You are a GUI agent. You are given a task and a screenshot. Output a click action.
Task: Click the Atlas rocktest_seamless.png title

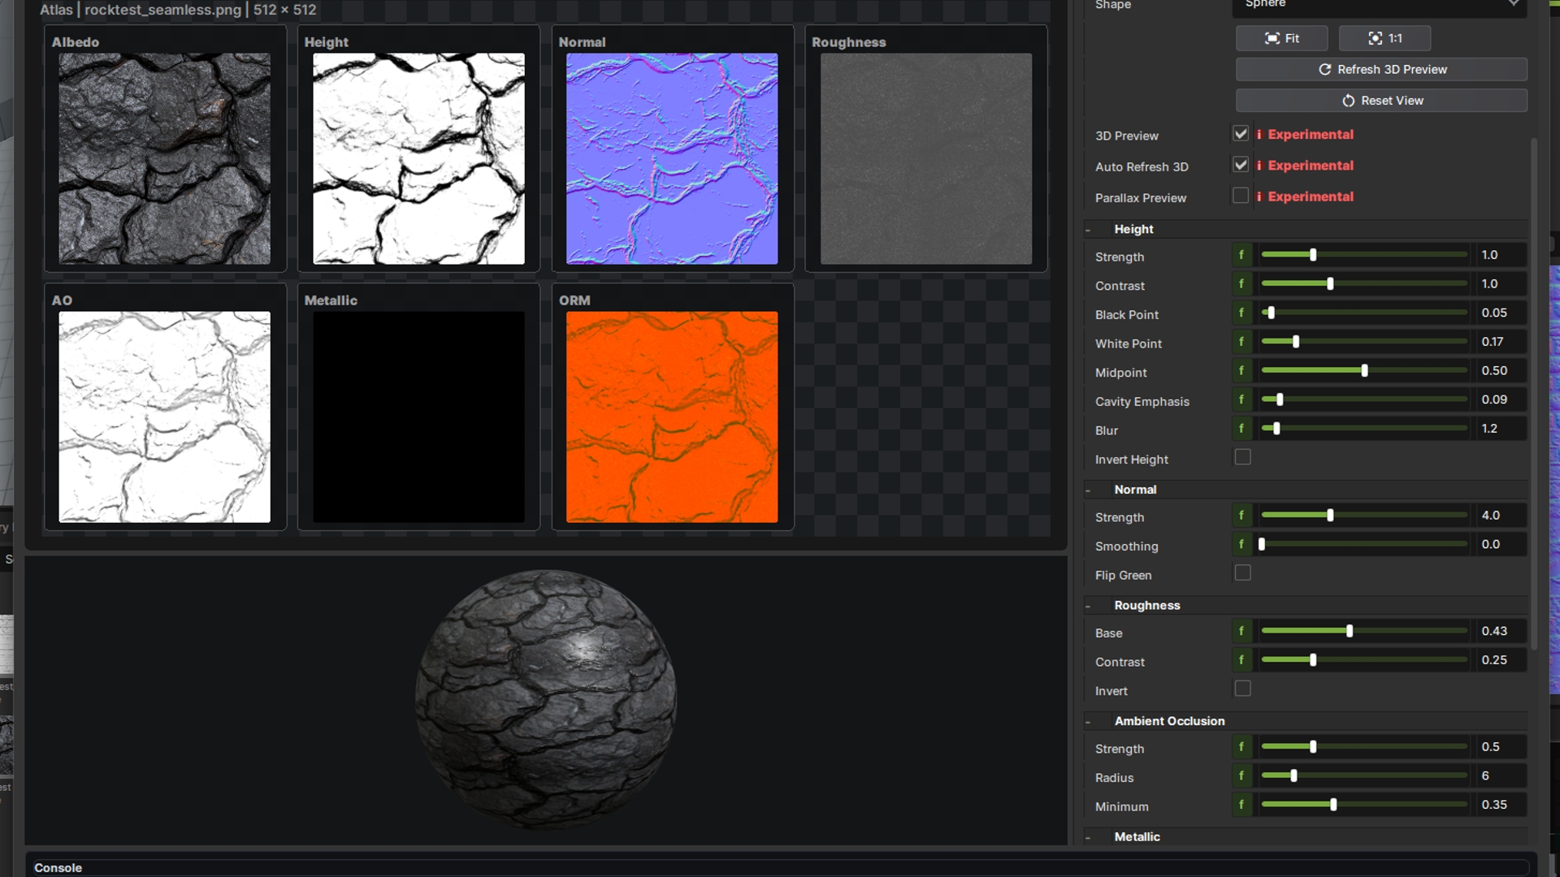click(x=178, y=10)
